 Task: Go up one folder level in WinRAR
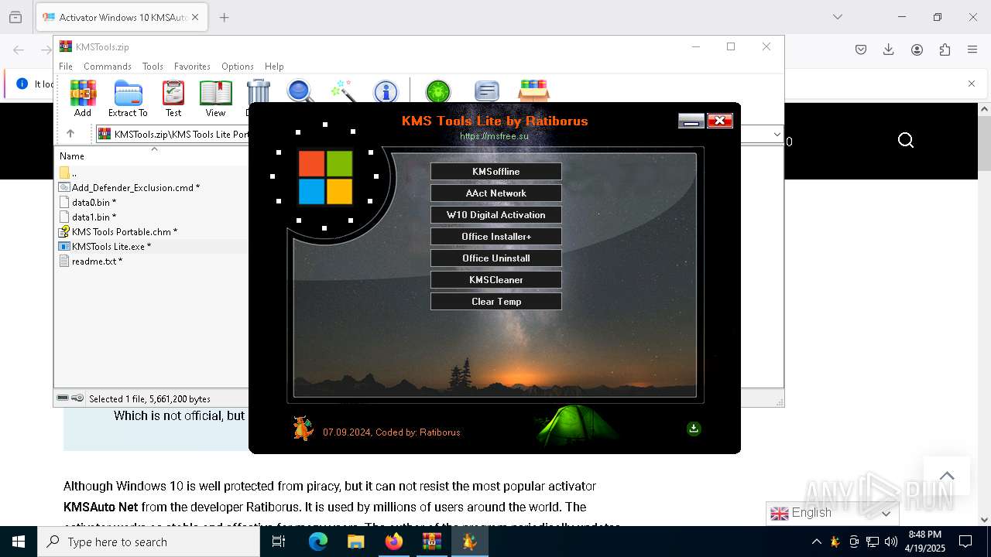[70, 134]
